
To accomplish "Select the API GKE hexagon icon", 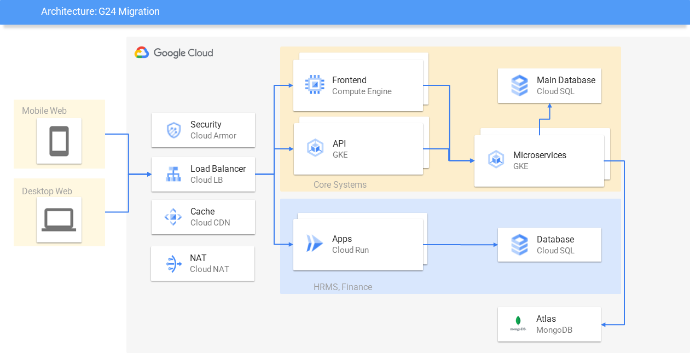I will tap(315, 148).
